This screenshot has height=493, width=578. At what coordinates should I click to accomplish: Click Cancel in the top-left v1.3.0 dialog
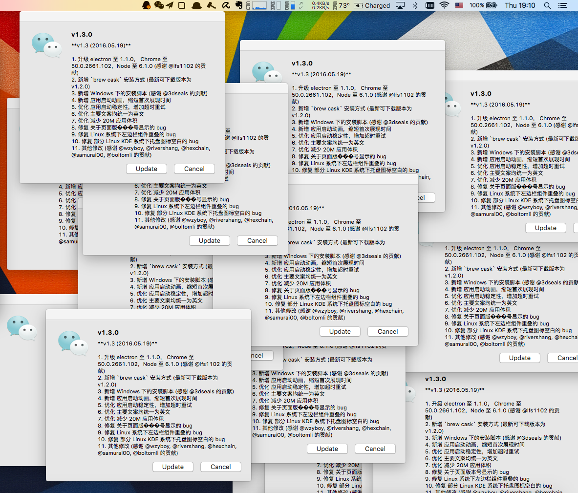(x=194, y=169)
